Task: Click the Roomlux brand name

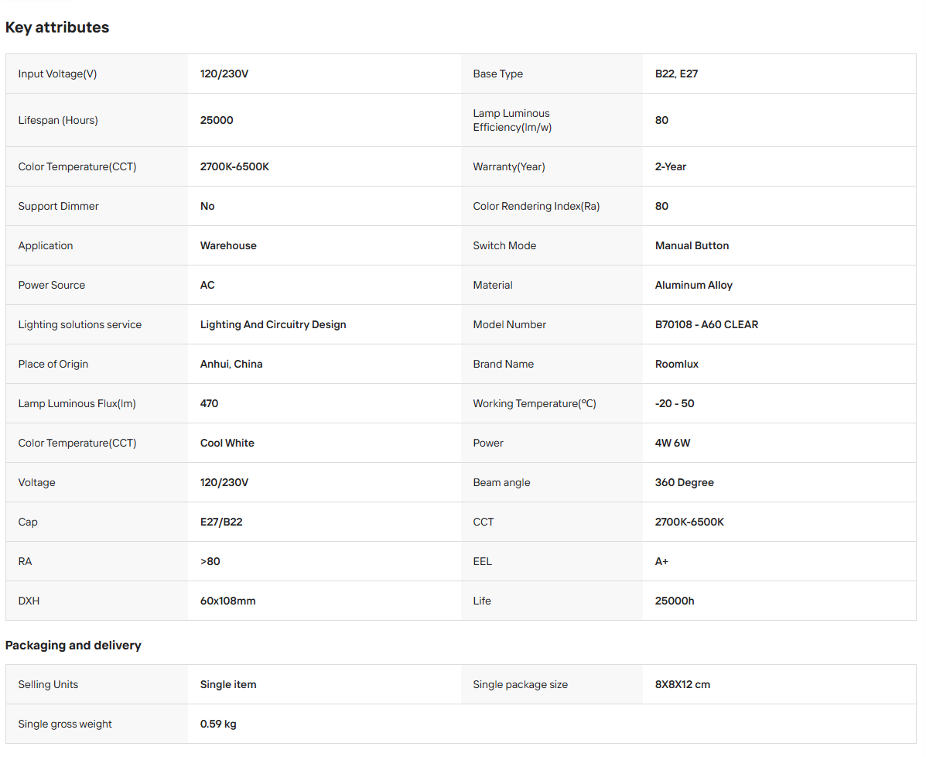Action: (x=677, y=364)
